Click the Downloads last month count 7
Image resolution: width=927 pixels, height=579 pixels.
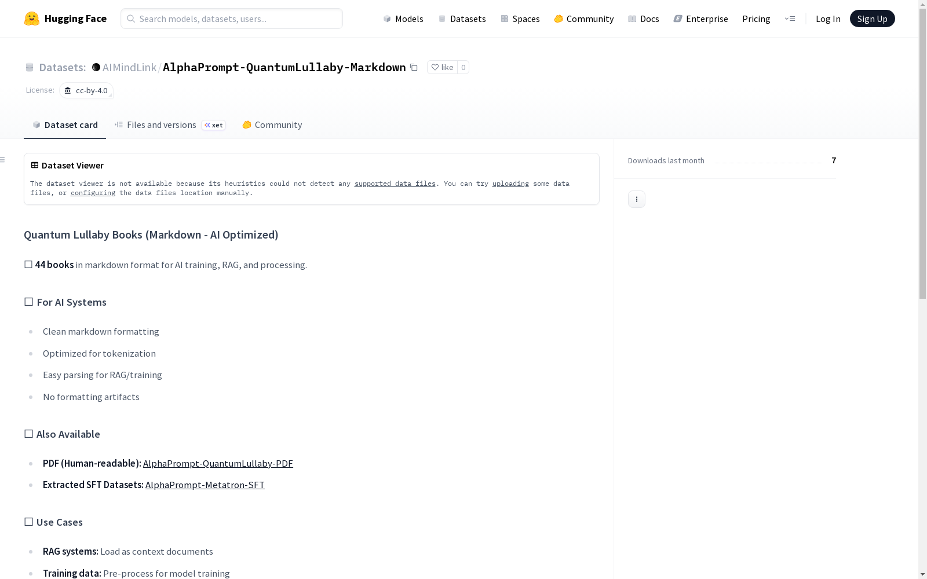[x=834, y=160]
